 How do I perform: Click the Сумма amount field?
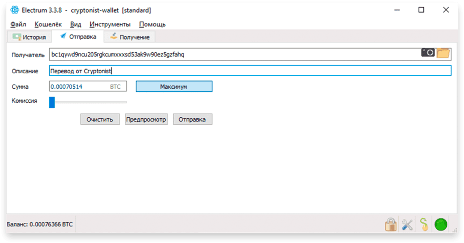pyautogui.click(x=88, y=86)
